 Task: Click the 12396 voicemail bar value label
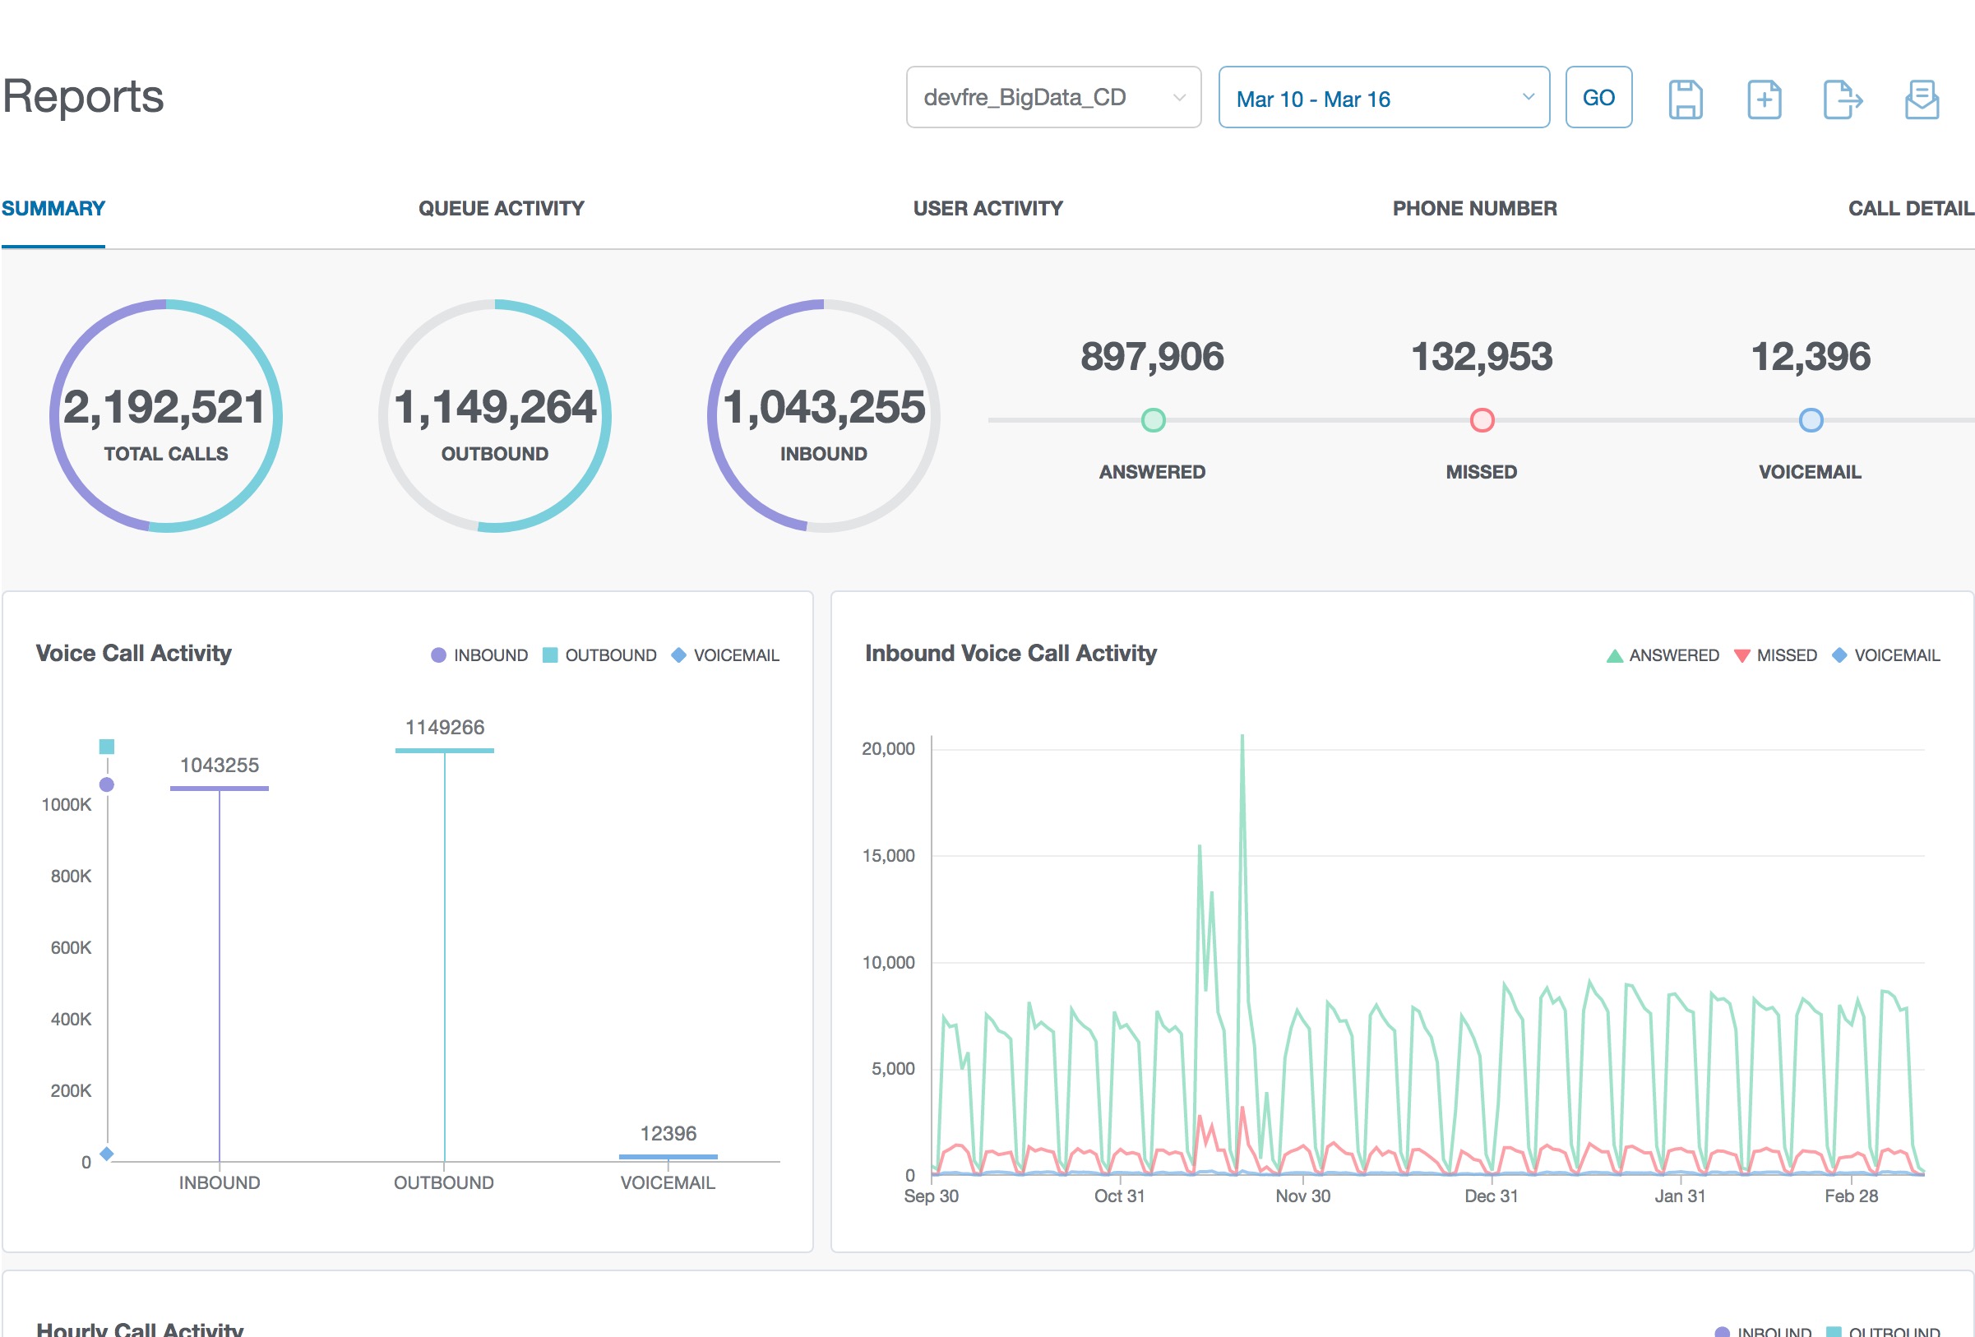pyautogui.click(x=668, y=1133)
